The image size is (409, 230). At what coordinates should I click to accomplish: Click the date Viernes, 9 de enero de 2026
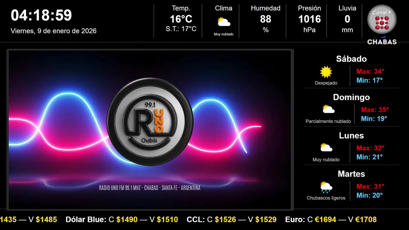click(53, 31)
